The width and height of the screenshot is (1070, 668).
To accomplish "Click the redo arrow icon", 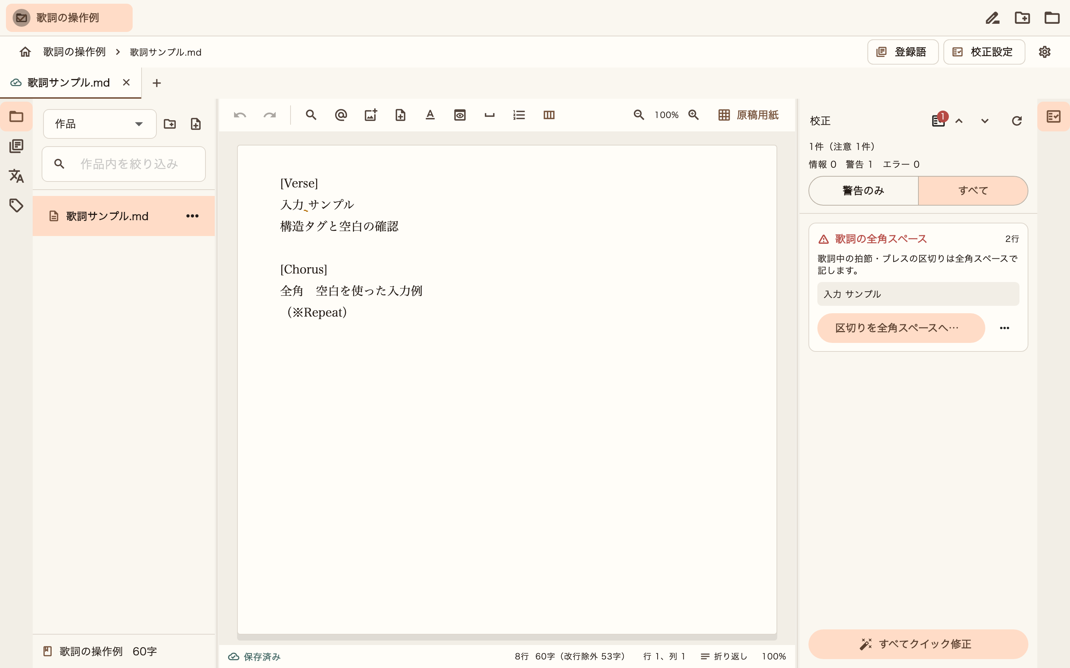I will [x=270, y=115].
